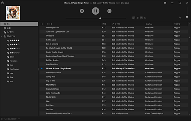The width and height of the screenshot is (191, 121).
Task: Select the track Rat Race
Action: point(50,105)
